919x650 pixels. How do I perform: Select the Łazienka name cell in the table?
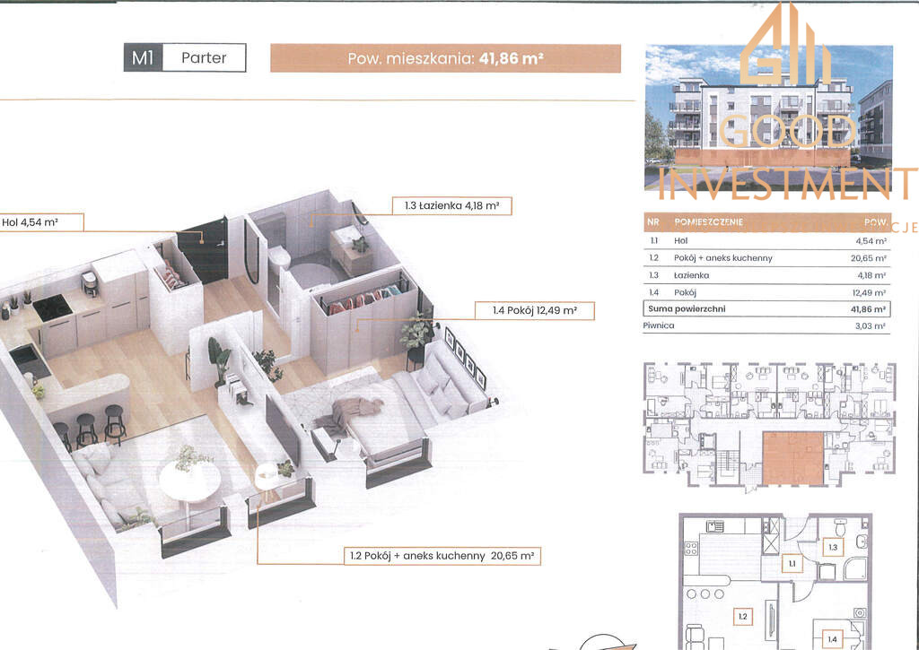pos(692,275)
